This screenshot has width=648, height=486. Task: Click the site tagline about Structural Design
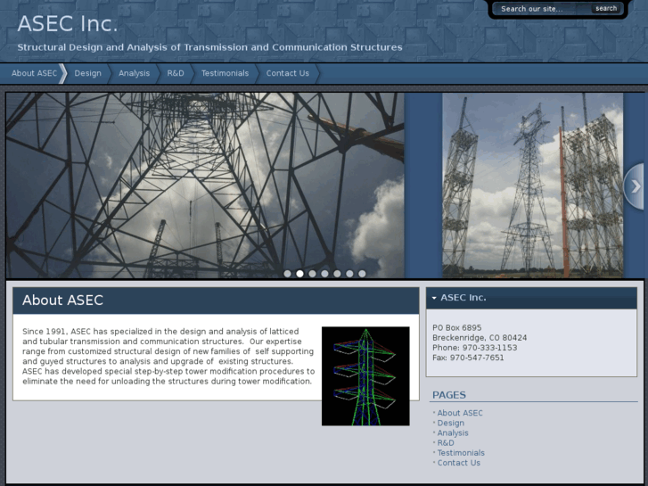click(x=209, y=47)
